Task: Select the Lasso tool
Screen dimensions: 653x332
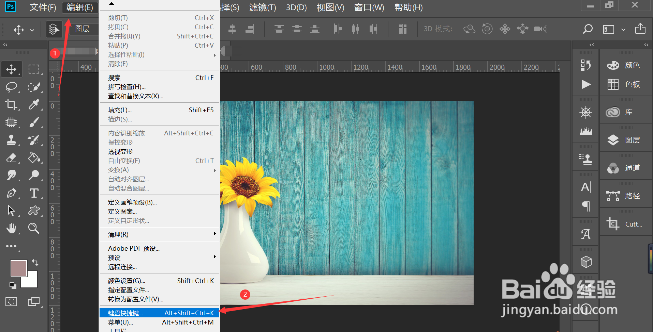Action: [x=11, y=87]
